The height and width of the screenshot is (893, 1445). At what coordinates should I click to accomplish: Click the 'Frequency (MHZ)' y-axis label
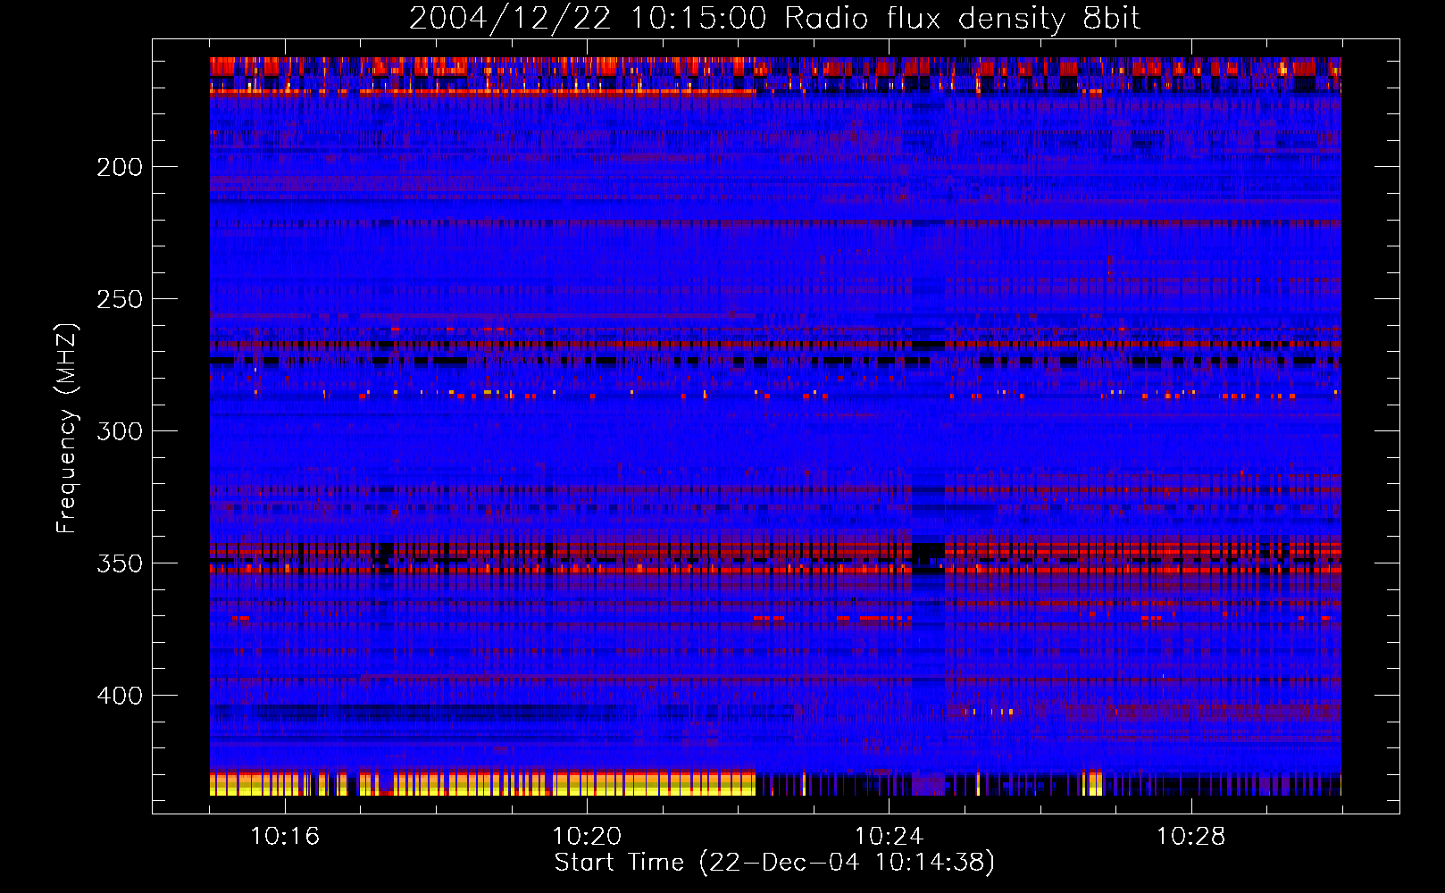coord(66,428)
